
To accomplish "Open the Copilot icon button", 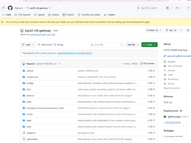I will click(167, 8).
